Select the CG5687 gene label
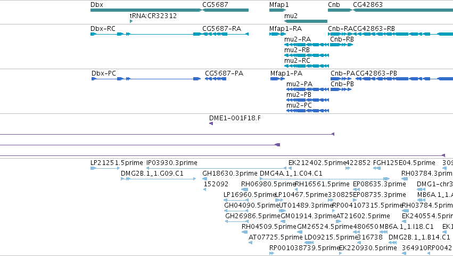Image resolution: width=453 pixels, height=256 pixels. pos(215,5)
